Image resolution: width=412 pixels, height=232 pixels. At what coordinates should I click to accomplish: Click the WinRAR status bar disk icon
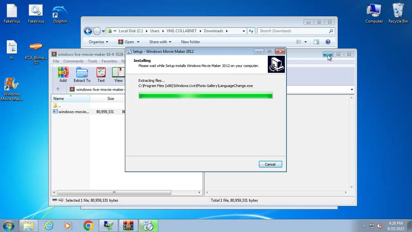(x=55, y=200)
